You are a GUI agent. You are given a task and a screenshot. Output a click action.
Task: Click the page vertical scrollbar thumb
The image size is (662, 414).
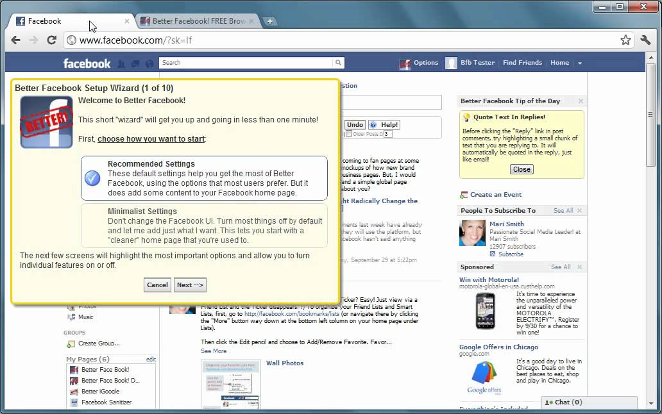[650, 115]
